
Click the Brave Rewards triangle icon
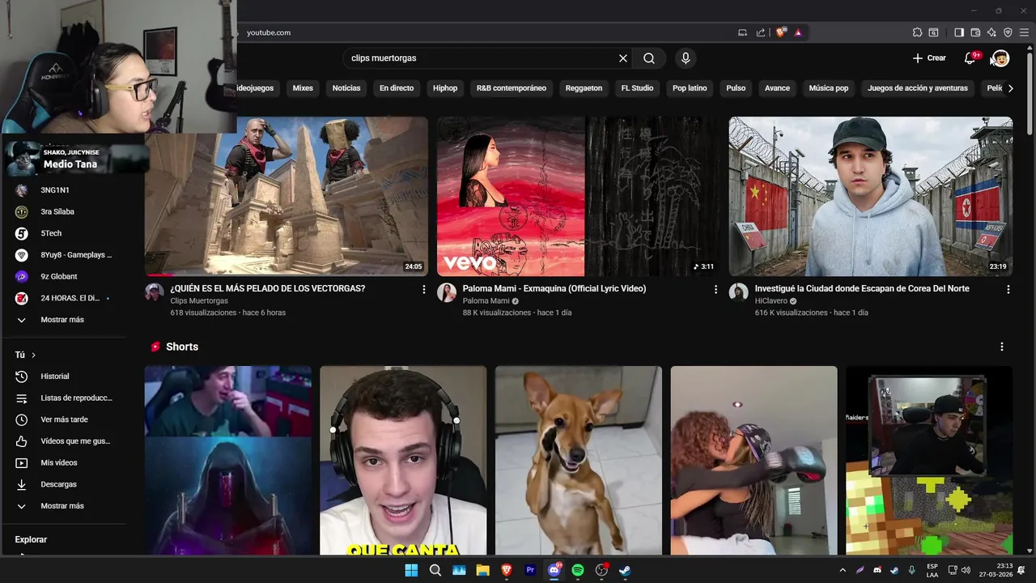pyautogui.click(x=798, y=32)
